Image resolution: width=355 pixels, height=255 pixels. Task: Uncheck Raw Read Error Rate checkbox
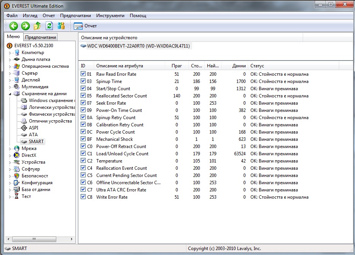[x=83, y=74]
